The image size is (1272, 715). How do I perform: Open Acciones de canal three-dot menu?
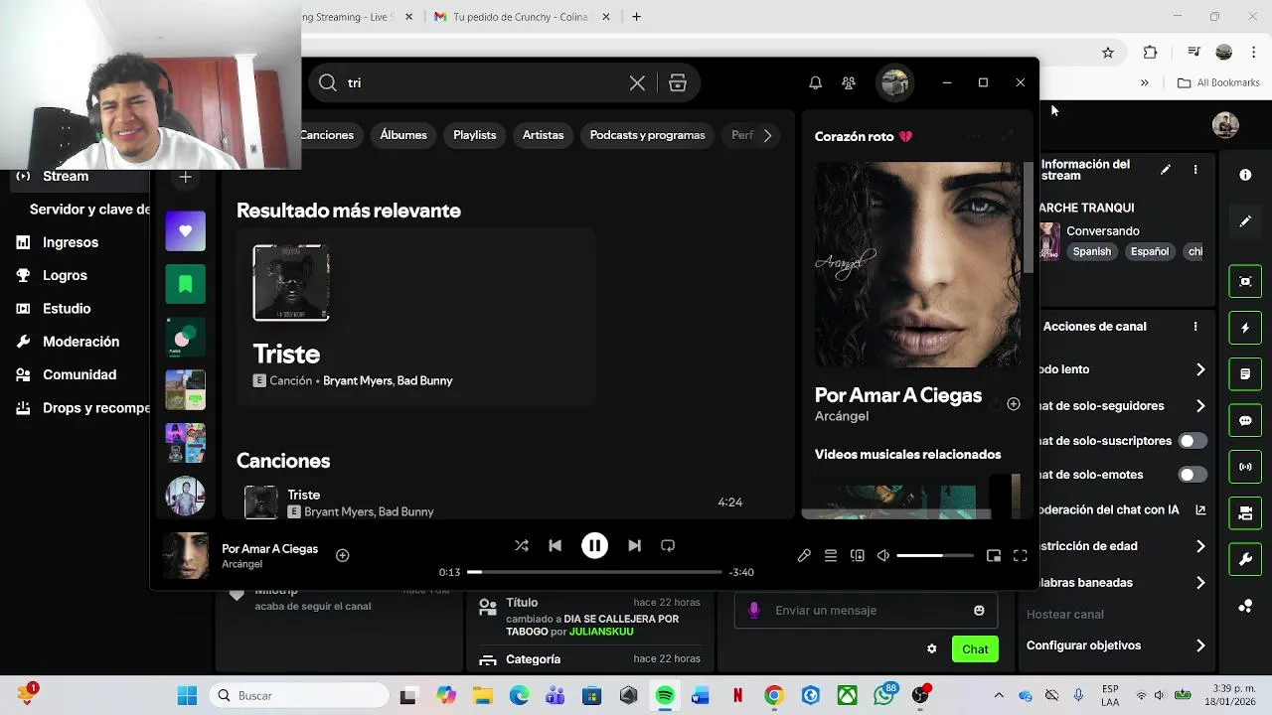(x=1195, y=326)
